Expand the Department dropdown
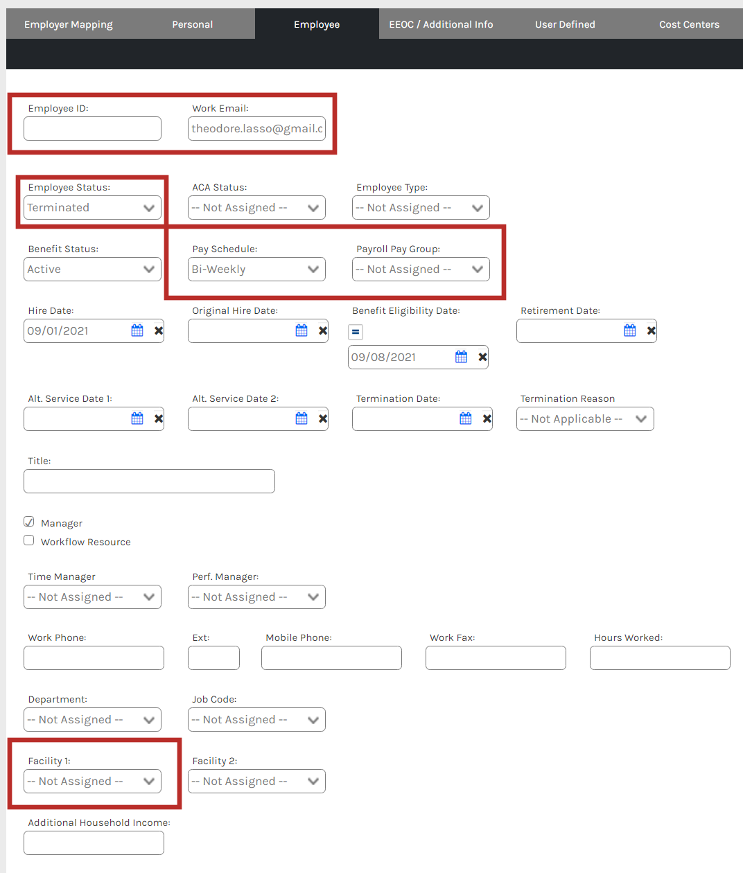Viewport: 743px width, 873px height. (92, 720)
